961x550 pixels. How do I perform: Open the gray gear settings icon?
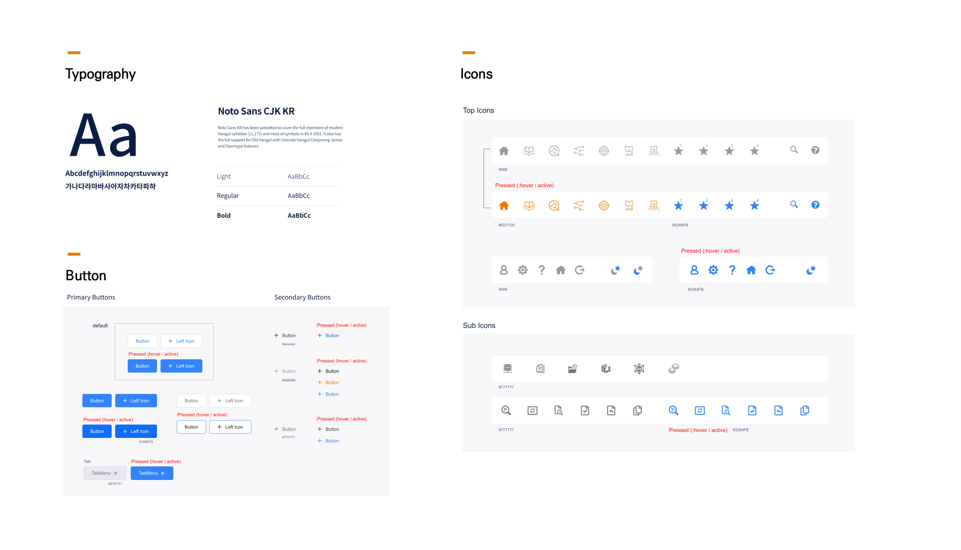(x=523, y=270)
